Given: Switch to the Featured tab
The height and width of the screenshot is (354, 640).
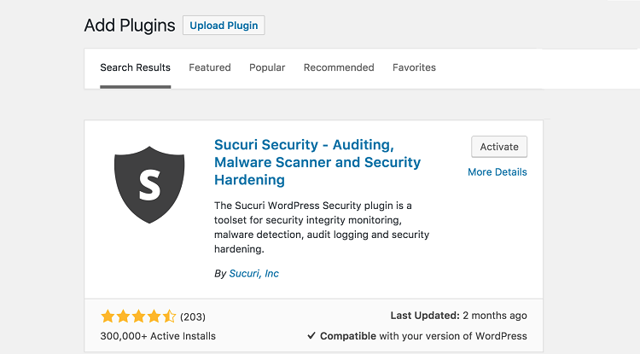Looking at the screenshot, I should click(210, 67).
